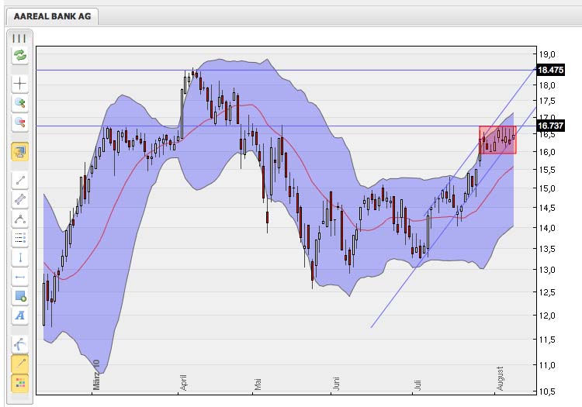Click the August date axis label
Viewport: 582px width, 407px height.
(x=500, y=378)
